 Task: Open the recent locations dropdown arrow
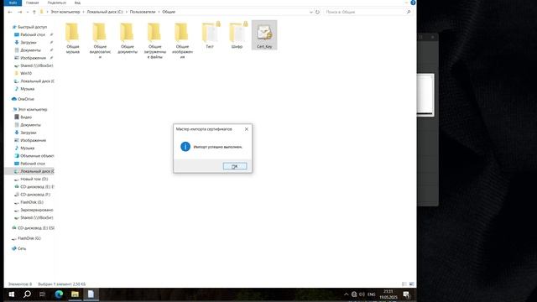click(x=28, y=12)
